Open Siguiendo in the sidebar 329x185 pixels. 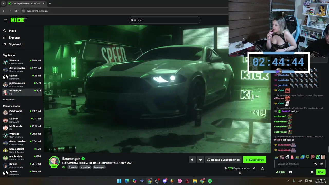(15, 44)
